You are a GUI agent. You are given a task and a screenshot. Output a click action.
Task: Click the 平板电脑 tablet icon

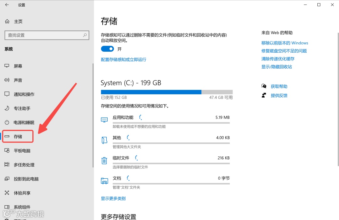click(7, 150)
